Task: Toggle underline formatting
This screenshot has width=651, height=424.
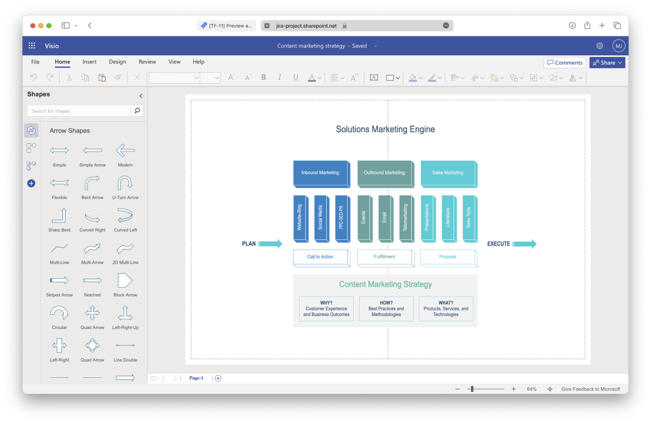Action: (296, 78)
